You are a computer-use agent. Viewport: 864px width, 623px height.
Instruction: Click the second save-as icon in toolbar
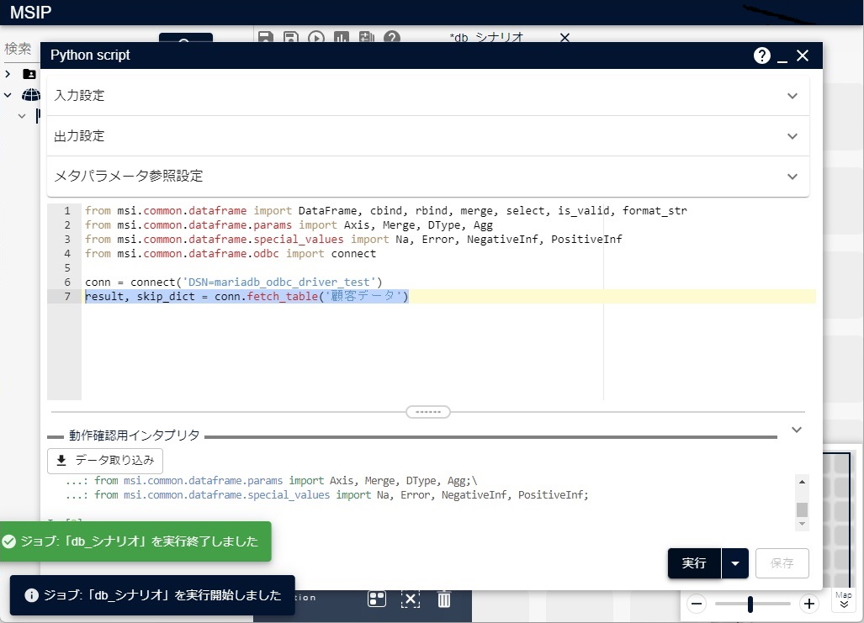[x=291, y=37]
